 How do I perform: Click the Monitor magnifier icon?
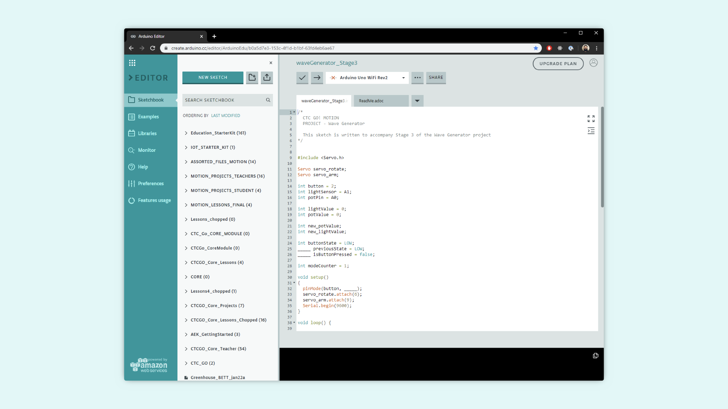(132, 150)
